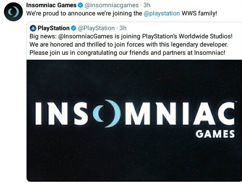The width and height of the screenshot is (242, 183).
Task: Open quoted tweet's 3h timestamp
Action: point(123,28)
